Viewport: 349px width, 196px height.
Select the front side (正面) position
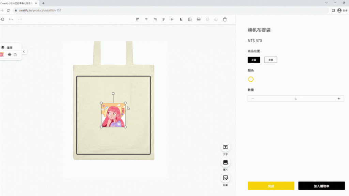254,60
